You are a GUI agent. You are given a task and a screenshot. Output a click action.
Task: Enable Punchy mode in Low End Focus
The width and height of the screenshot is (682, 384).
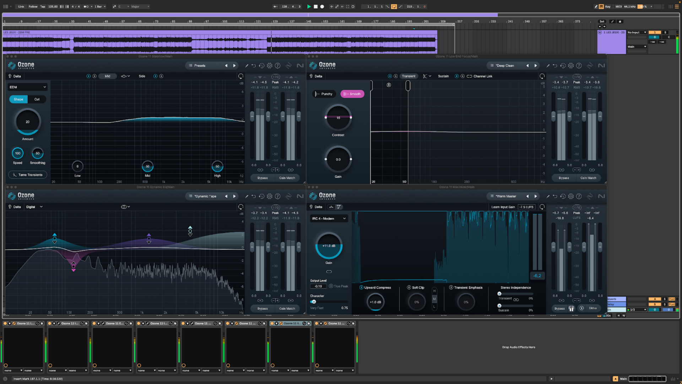(x=324, y=94)
